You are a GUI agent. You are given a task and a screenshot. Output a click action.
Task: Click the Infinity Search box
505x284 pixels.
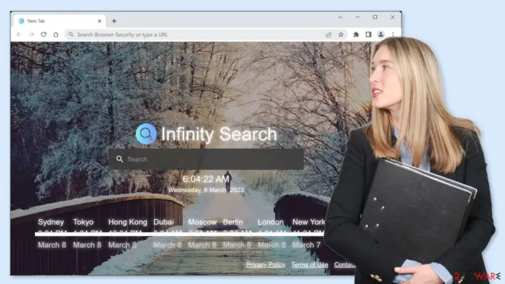pyautogui.click(x=206, y=159)
